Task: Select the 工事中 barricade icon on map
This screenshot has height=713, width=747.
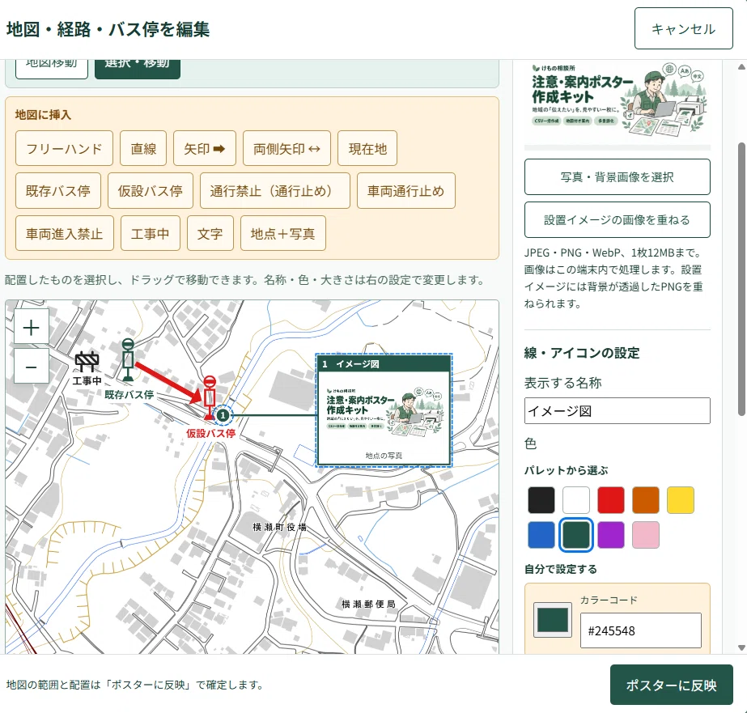Action: pos(87,363)
